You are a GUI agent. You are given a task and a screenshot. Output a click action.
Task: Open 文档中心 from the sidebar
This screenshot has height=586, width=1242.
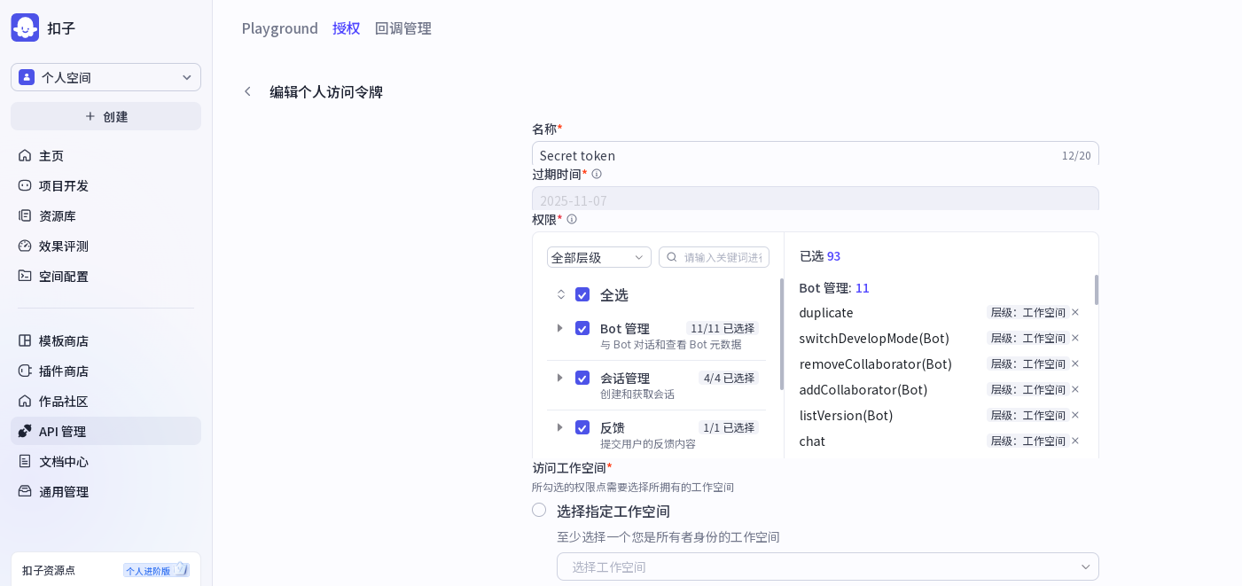(64, 461)
